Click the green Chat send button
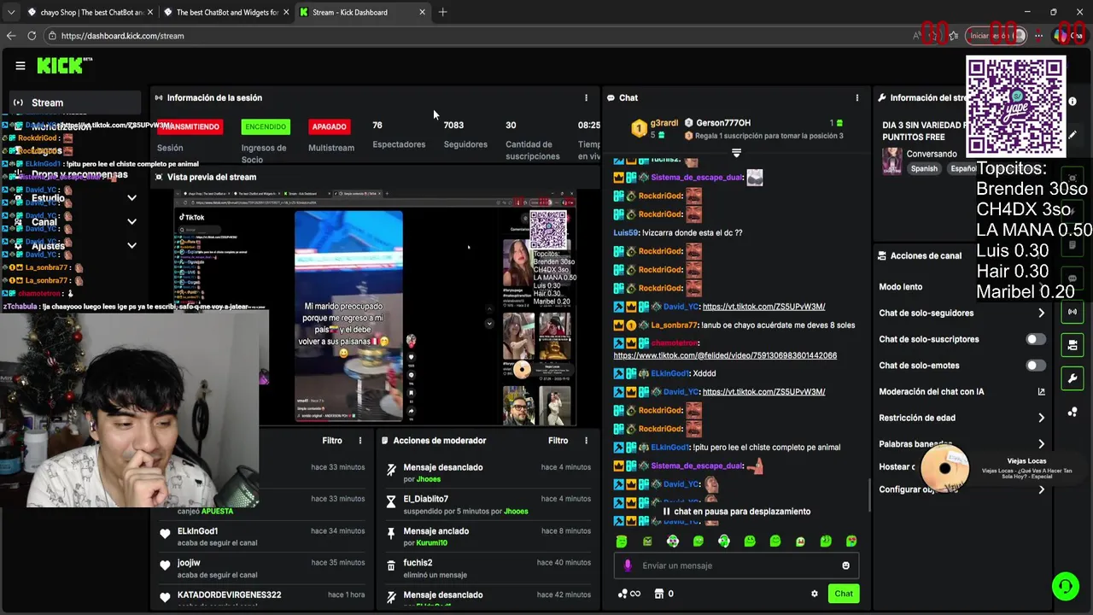 pyautogui.click(x=844, y=594)
